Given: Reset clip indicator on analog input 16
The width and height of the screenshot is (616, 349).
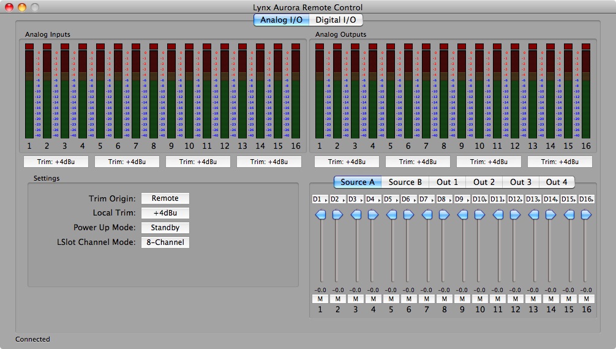Looking at the screenshot, I should (296, 47).
